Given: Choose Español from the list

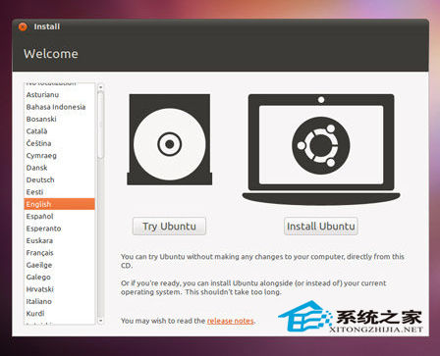Looking at the screenshot, I should click(60, 216).
